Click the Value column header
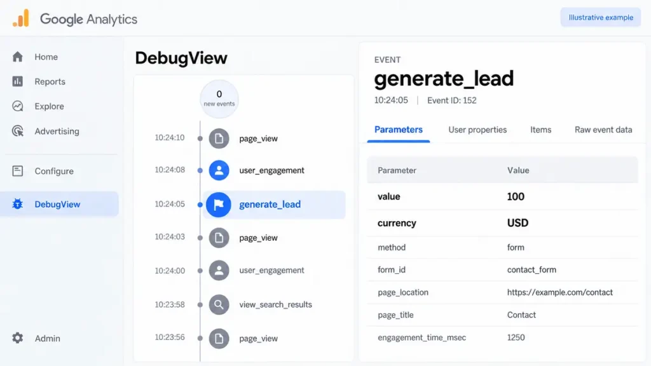651x366 pixels. pos(517,170)
